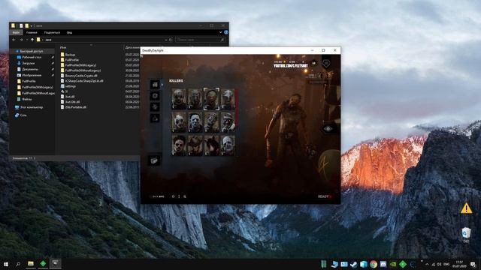
Task: Sort by the Имя column header
Action: point(63,47)
